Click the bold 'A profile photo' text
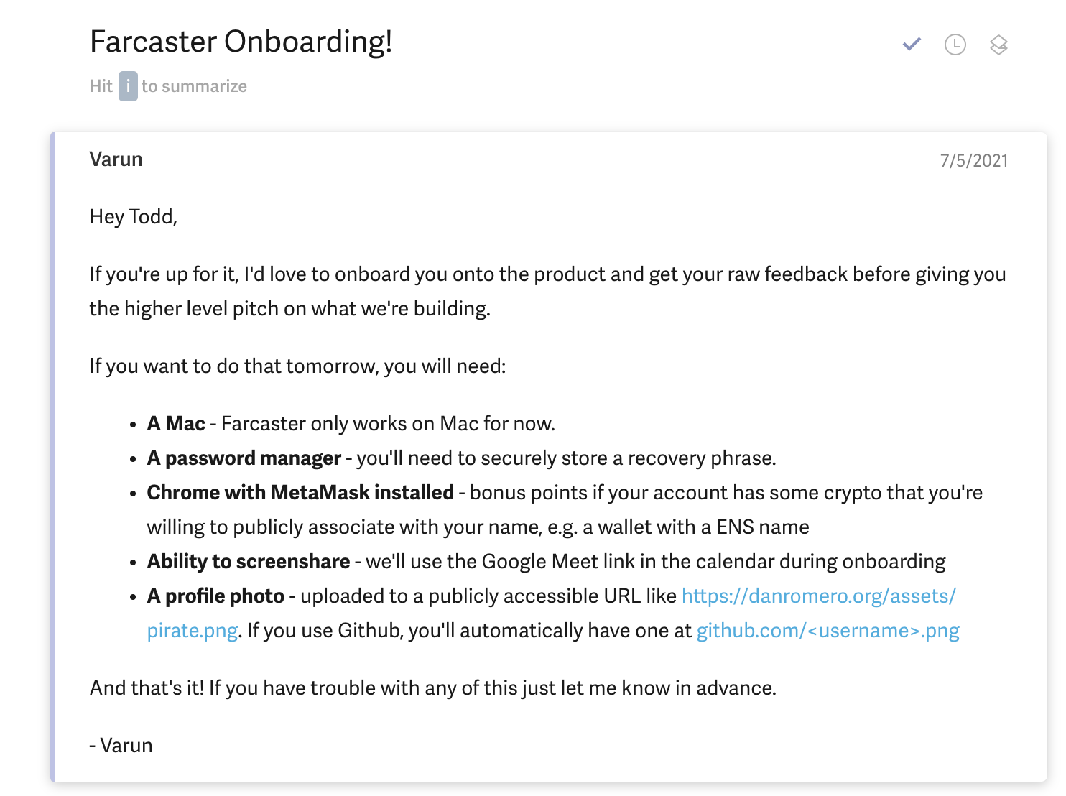1066x796 pixels. pos(215,596)
